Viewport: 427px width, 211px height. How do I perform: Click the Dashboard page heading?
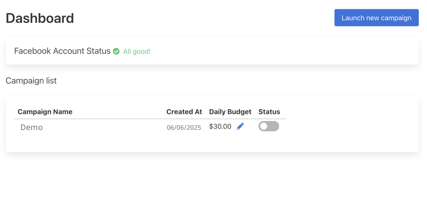40,18
